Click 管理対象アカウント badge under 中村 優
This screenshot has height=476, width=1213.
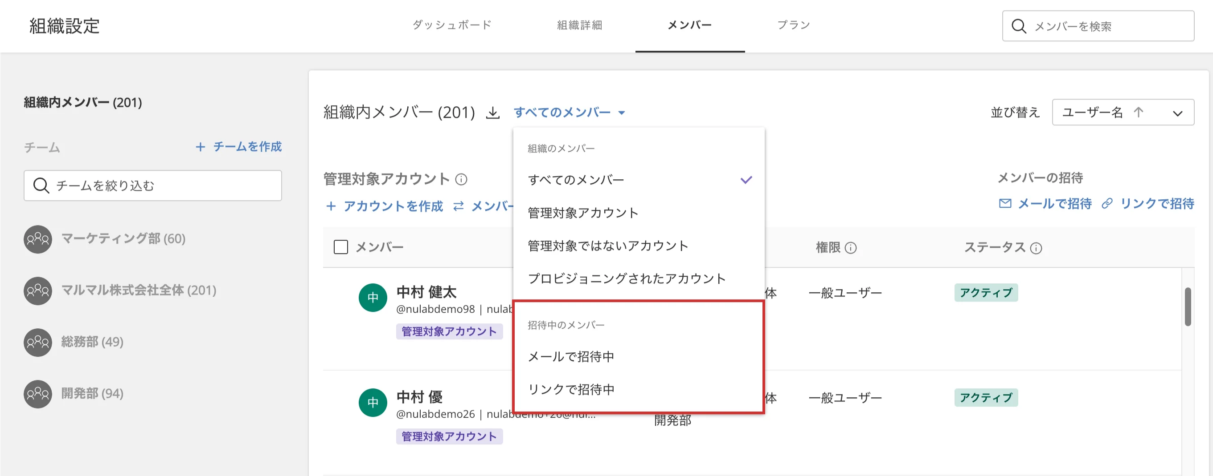tap(449, 436)
